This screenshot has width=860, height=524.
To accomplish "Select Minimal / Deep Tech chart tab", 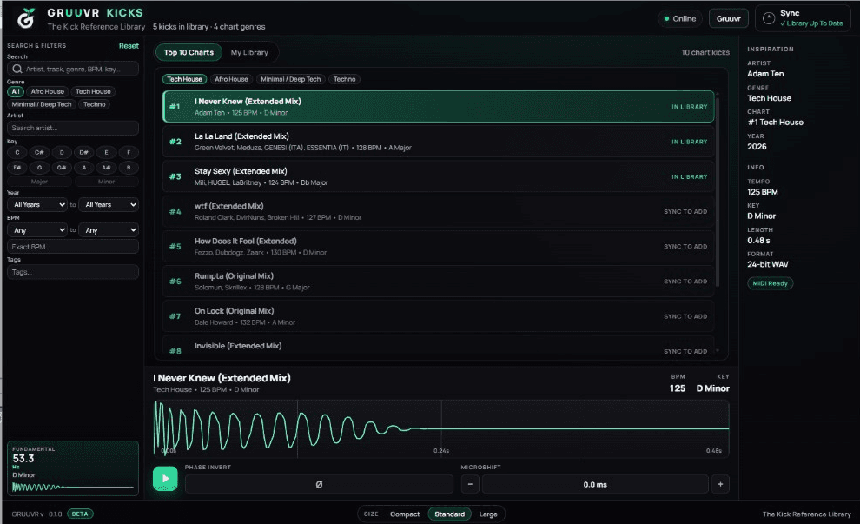I will (291, 79).
